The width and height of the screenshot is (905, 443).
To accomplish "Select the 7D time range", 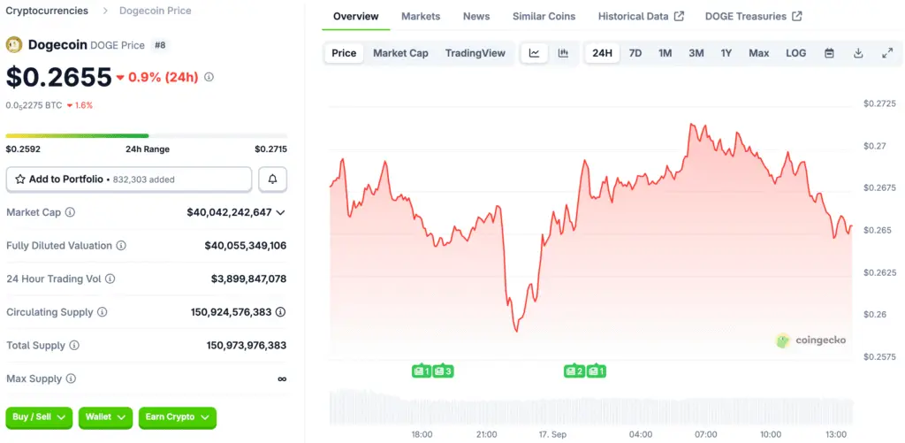I will click(635, 53).
